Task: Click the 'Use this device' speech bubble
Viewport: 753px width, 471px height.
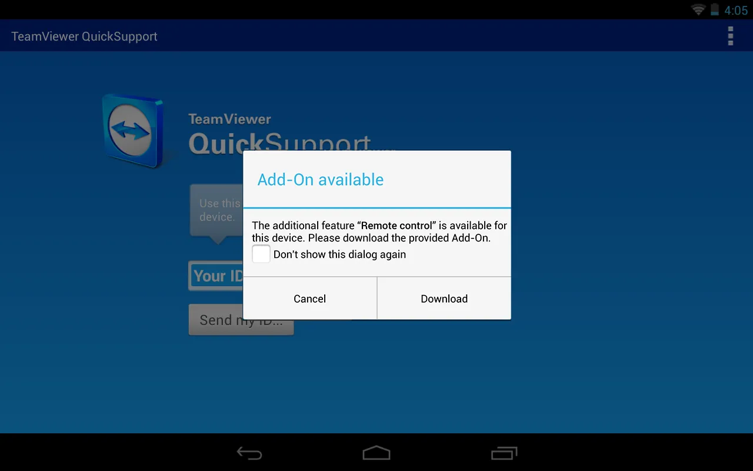Action: 216,210
